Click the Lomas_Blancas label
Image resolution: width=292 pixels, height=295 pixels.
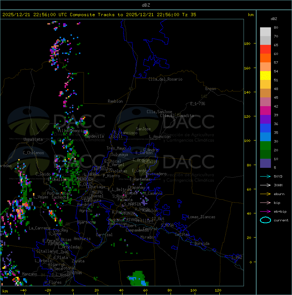(201, 217)
